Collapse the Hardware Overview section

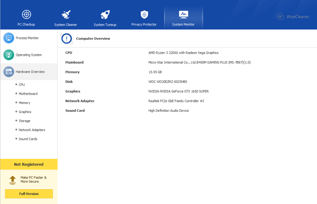tap(29, 72)
